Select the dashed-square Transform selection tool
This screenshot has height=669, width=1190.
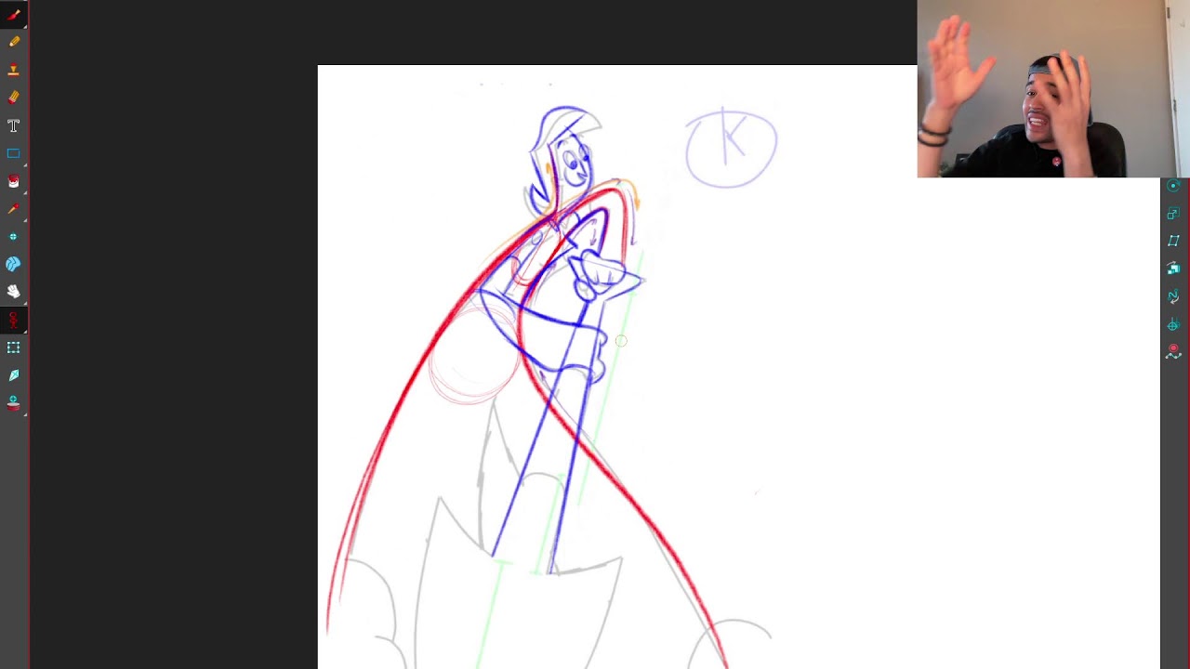(x=14, y=348)
